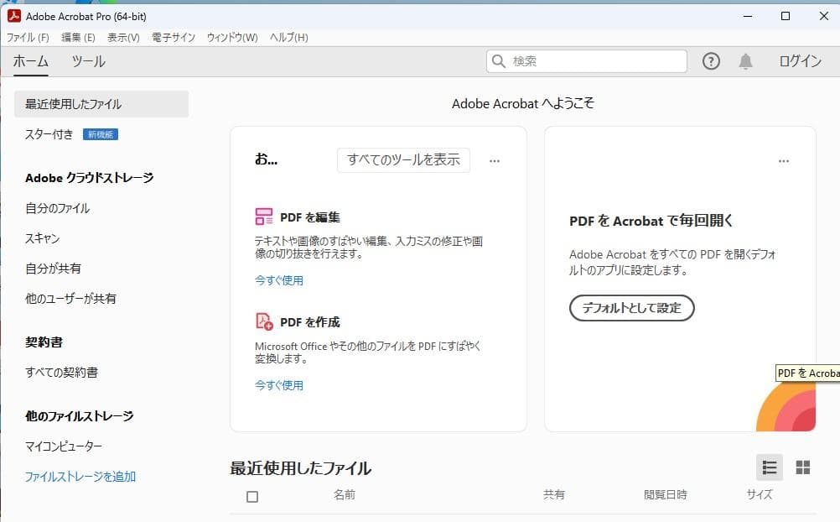Open Help using the question mark icon

(710, 60)
